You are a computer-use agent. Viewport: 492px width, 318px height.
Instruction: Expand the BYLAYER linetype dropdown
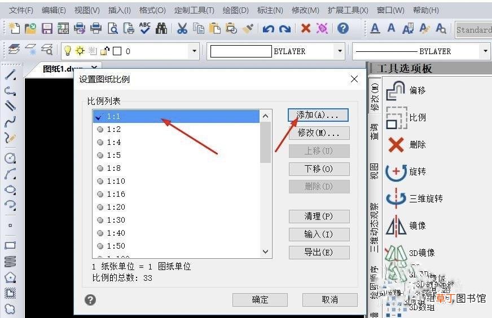coord(485,51)
